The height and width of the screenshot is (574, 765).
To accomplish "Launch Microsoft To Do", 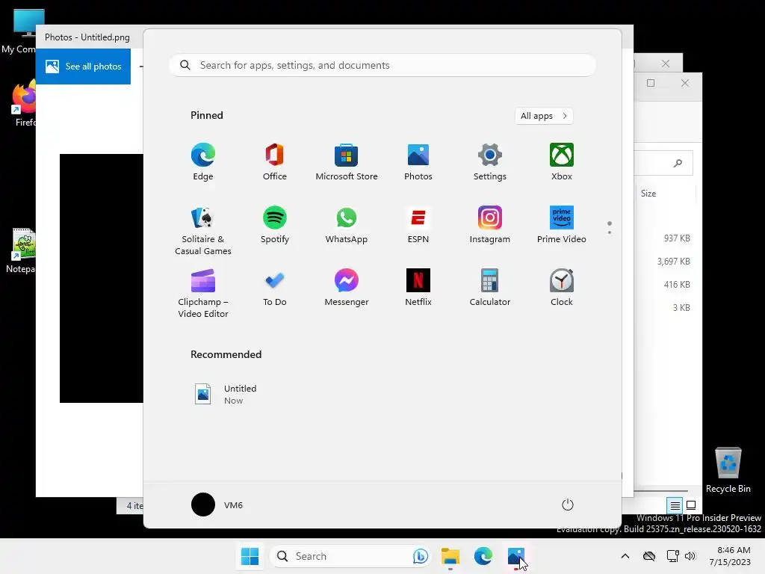I will coord(275,288).
